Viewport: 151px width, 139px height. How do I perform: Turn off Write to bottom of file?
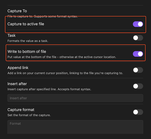coord(138,54)
